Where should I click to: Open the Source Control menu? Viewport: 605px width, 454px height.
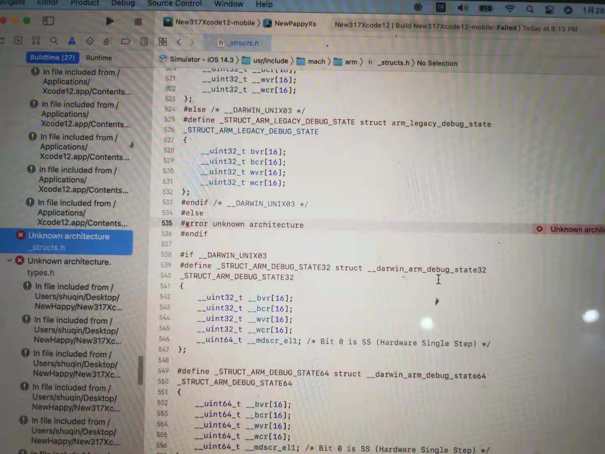(174, 3)
